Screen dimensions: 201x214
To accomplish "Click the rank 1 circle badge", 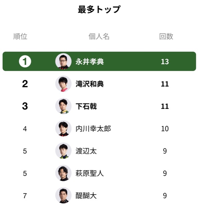I will point(25,62).
